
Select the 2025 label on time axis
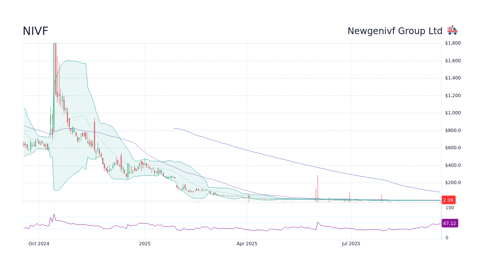(x=144, y=244)
